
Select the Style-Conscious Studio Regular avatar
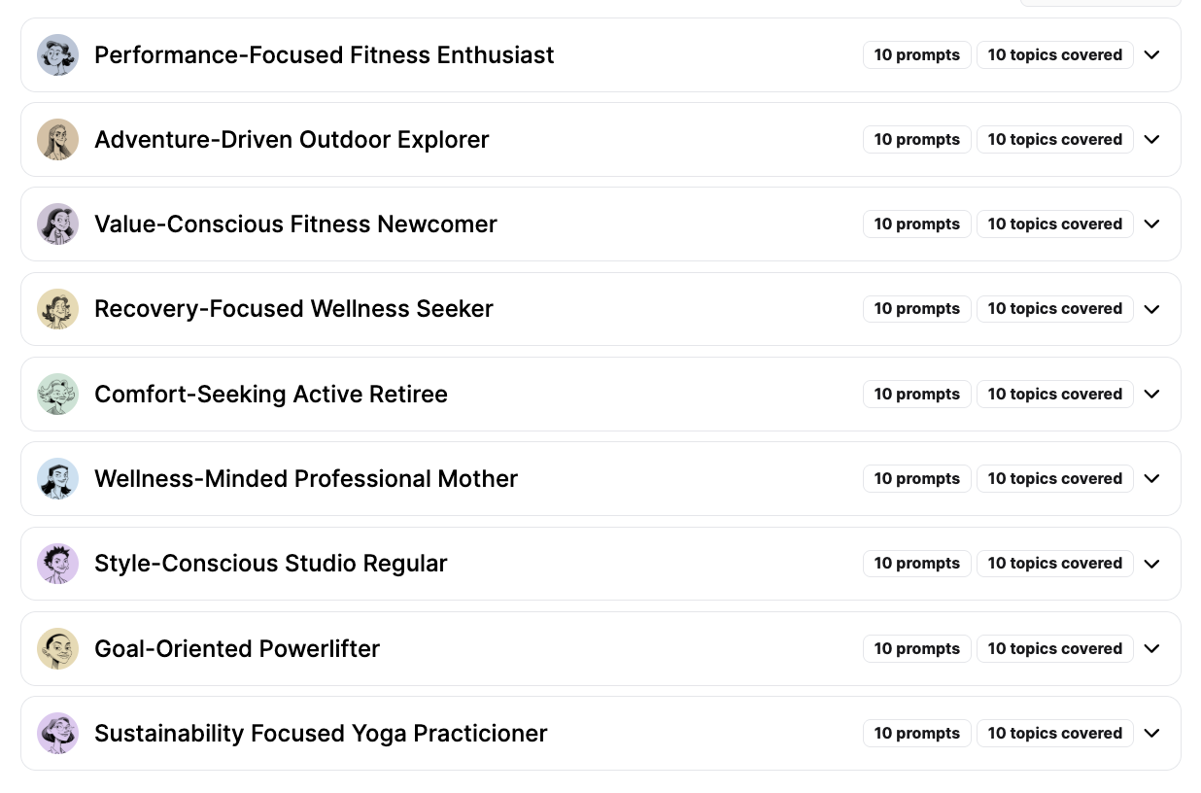[57, 564]
